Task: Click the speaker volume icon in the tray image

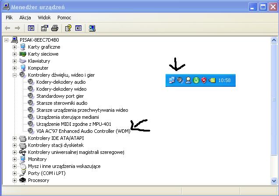Action: [180, 80]
